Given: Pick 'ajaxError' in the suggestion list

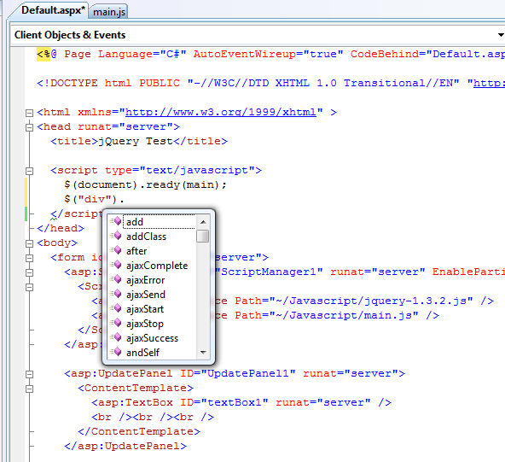Looking at the screenshot, I should pos(146,280).
